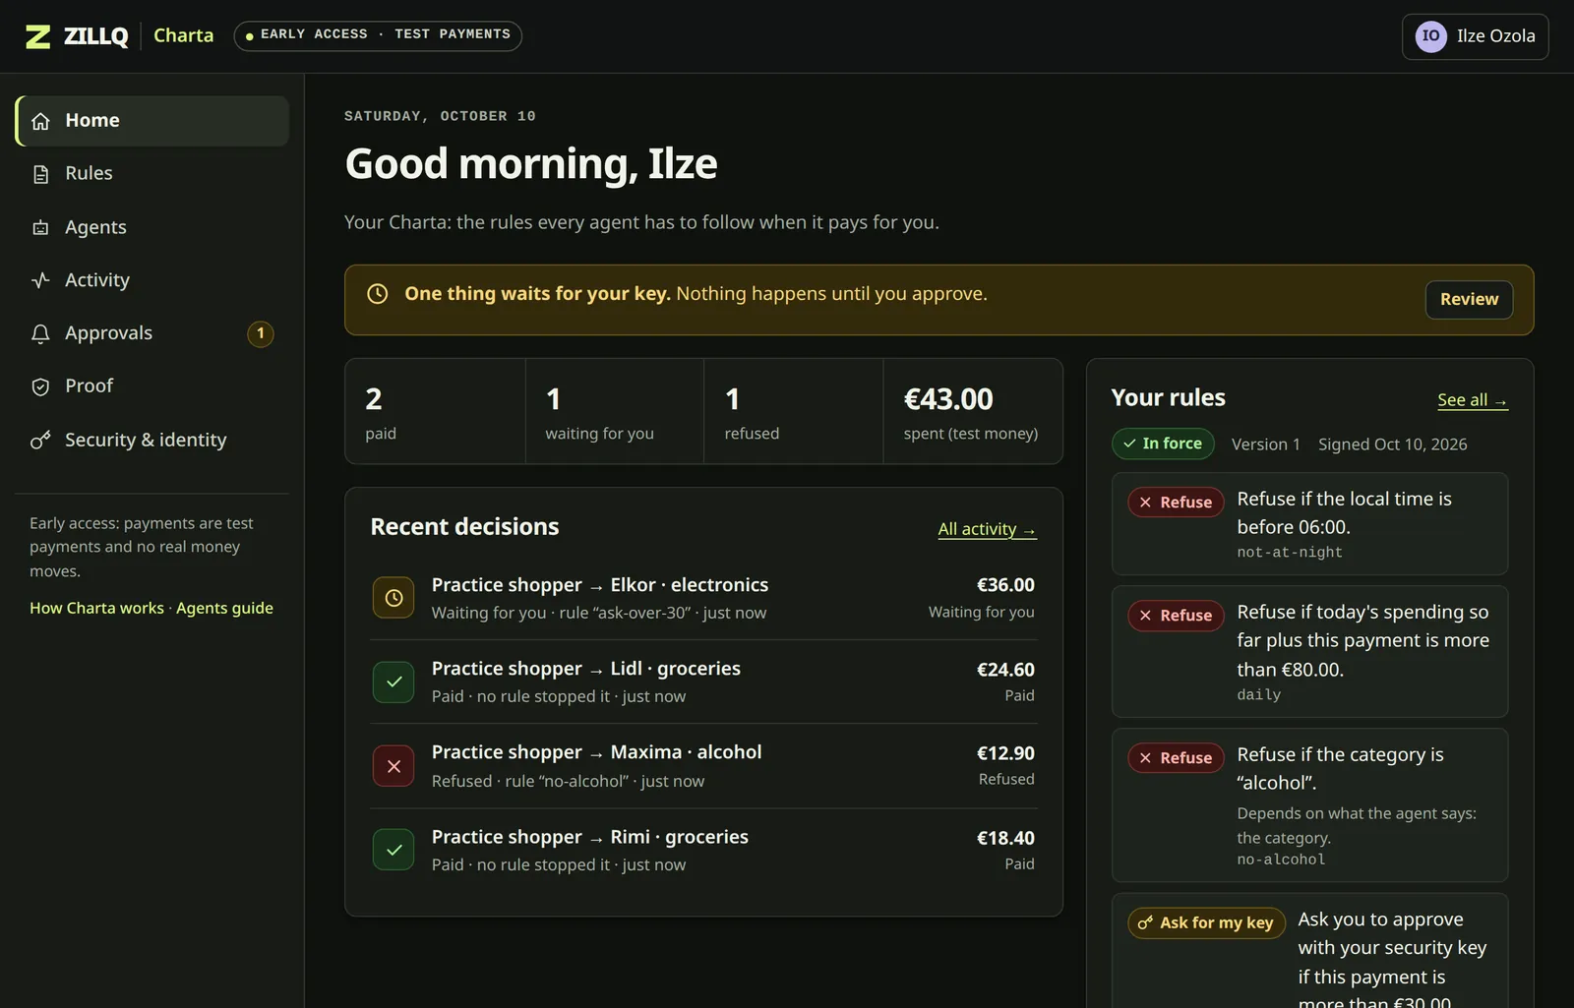Click the Refuse tag on the not-at-night rule
The height and width of the screenshot is (1008, 1574).
point(1176,503)
